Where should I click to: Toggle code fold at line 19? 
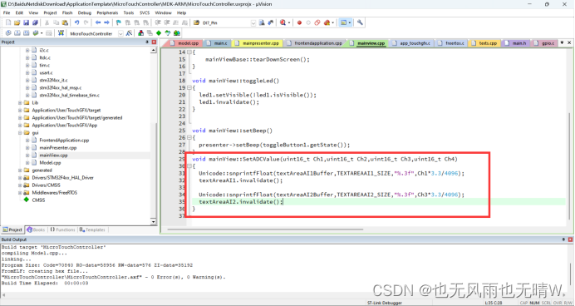pyautogui.click(x=189, y=87)
